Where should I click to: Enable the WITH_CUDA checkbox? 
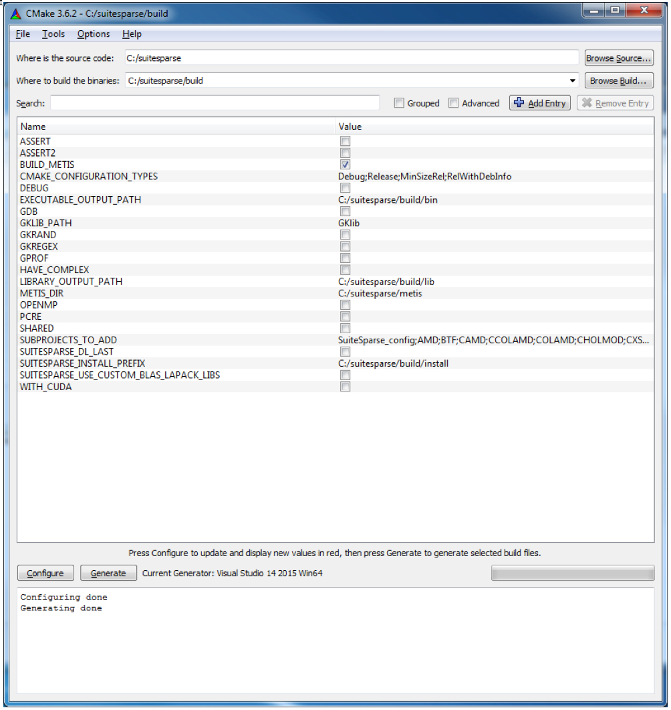pos(346,387)
